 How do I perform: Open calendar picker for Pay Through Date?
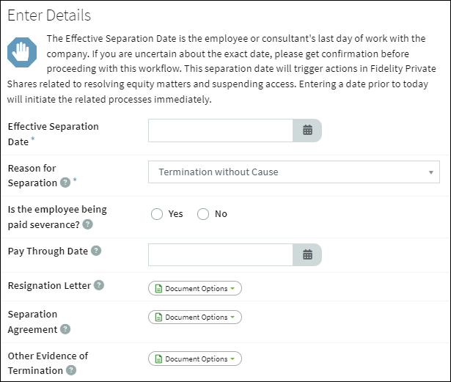pos(307,254)
